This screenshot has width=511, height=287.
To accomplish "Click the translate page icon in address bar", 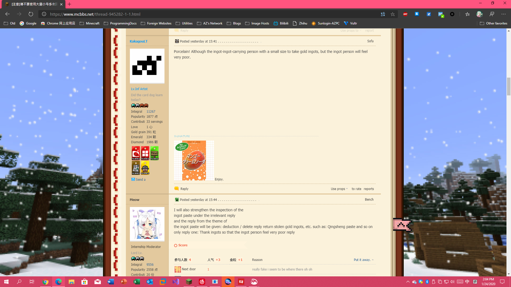I will point(383,14).
